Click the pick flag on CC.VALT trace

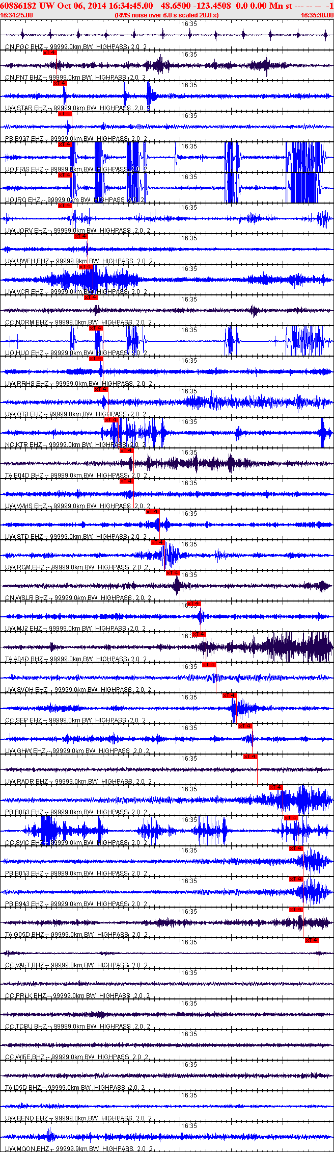312,940
